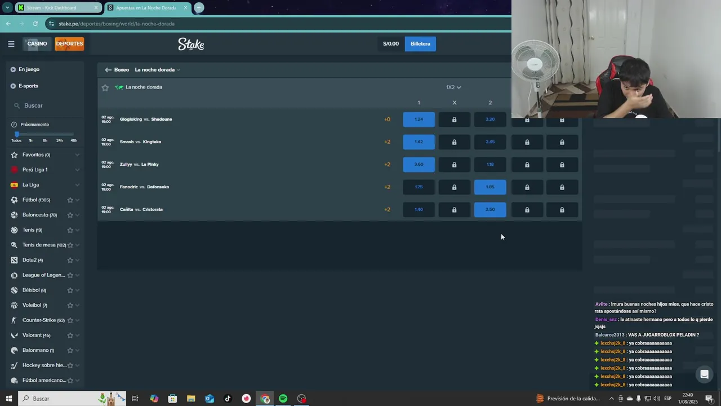
Task: Toggle favorite star for Voleibol
Action: (70, 306)
